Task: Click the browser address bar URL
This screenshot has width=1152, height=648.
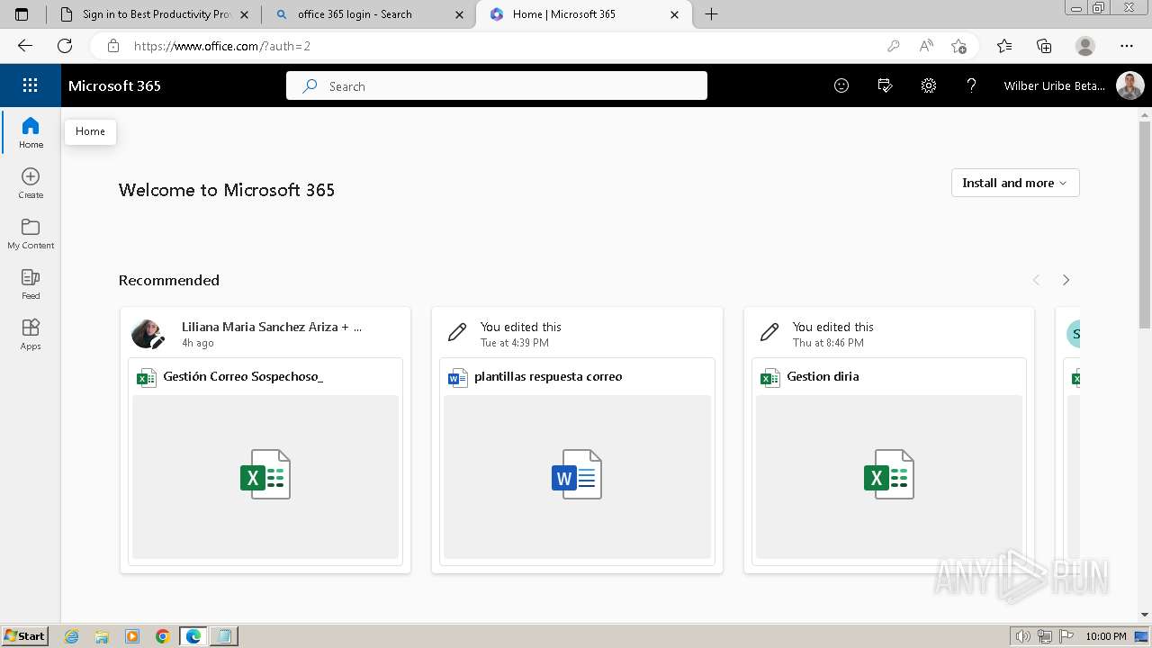Action: (x=222, y=46)
